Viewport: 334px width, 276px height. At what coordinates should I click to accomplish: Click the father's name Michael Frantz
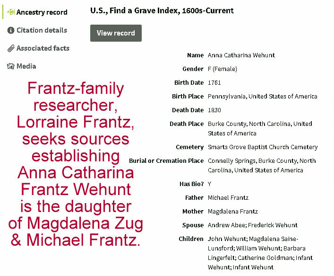point(228,198)
